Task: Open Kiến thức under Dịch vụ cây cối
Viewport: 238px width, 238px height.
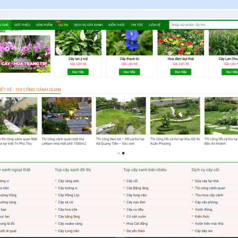Action: [202, 217]
